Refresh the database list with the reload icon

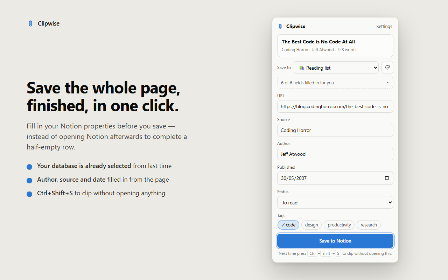387,68
